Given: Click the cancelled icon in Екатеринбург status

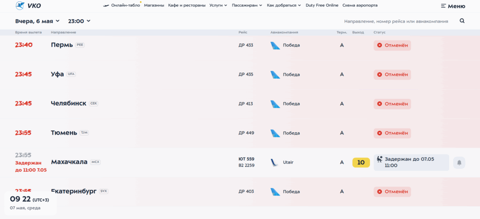Looking at the screenshot, I should tap(380, 192).
